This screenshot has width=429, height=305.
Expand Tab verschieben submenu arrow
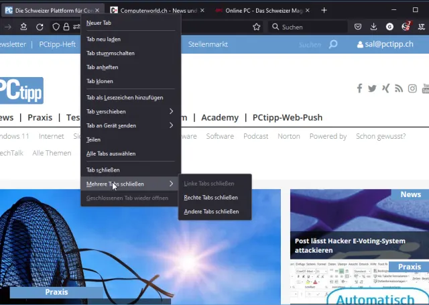coord(172,111)
